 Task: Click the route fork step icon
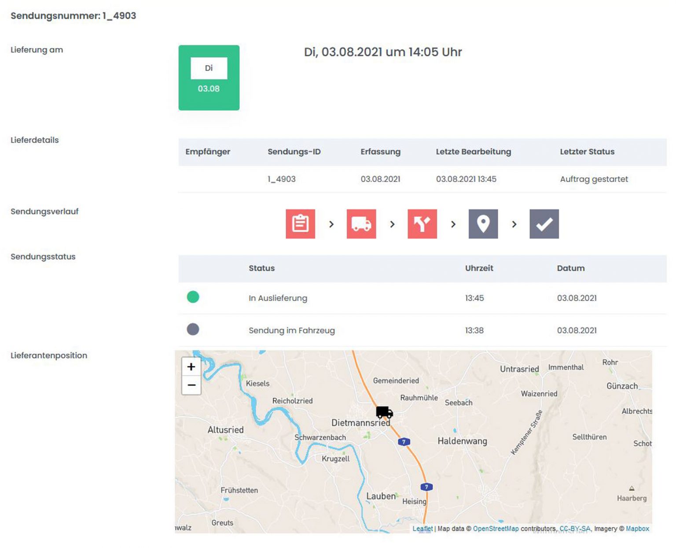(422, 224)
